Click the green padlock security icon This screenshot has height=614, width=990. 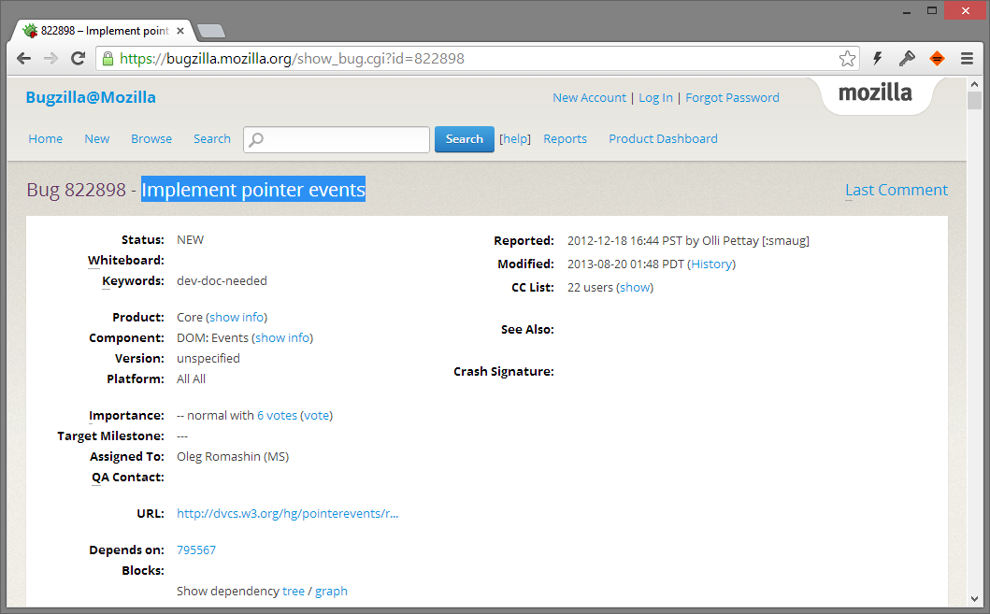(x=108, y=59)
